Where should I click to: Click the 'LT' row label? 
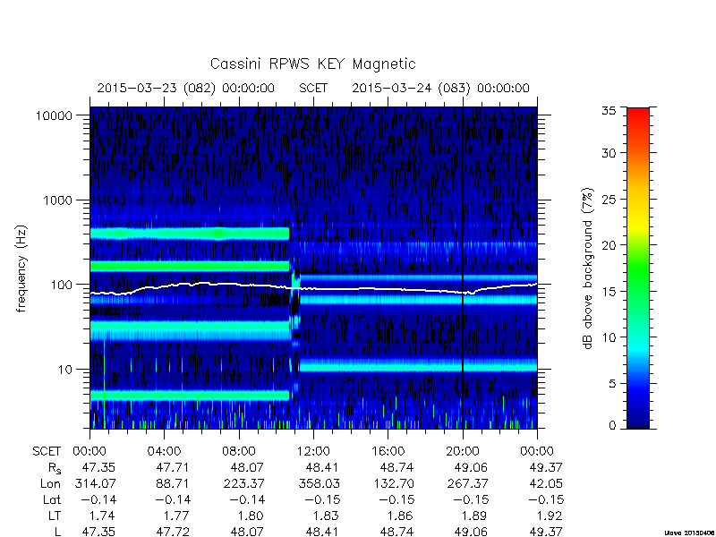click(x=54, y=516)
